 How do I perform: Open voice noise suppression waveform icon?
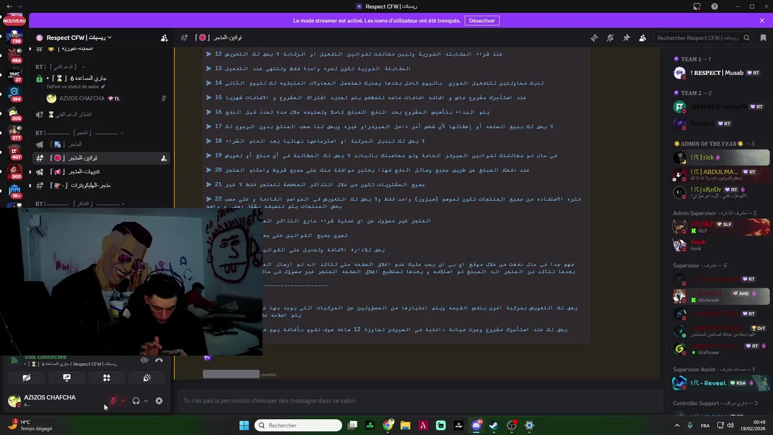(x=144, y=360)
